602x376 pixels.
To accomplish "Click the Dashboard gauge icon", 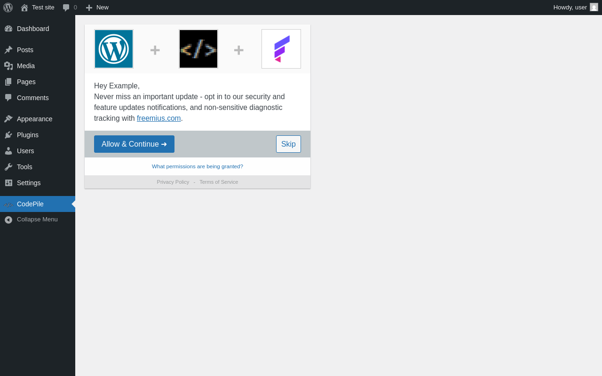I will tap(8, 29).
